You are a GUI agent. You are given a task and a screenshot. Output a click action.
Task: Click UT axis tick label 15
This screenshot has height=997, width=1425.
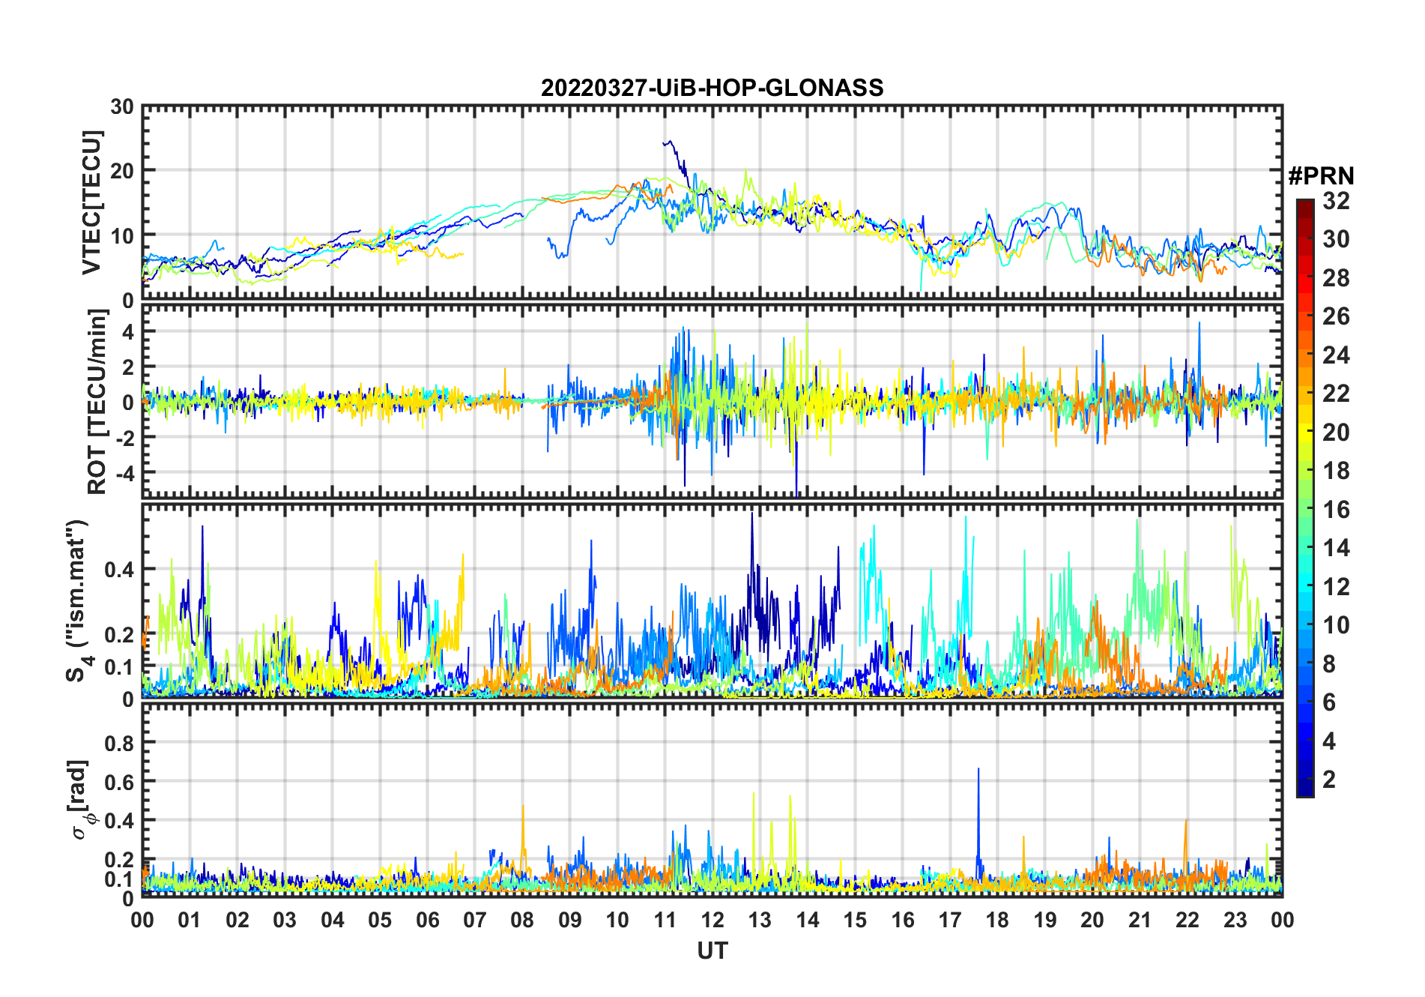tap(855, 921)
